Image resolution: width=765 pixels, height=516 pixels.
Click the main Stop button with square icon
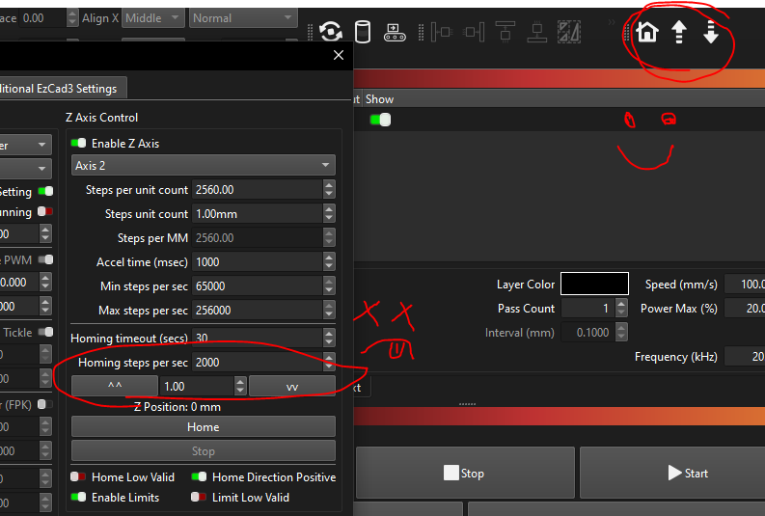[x=464, y=473]
